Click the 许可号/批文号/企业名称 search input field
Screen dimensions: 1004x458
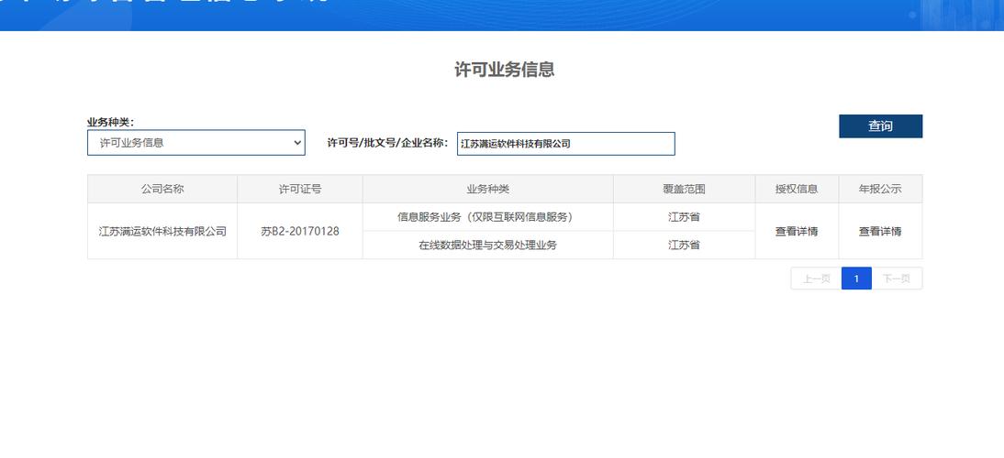(565, 144)
